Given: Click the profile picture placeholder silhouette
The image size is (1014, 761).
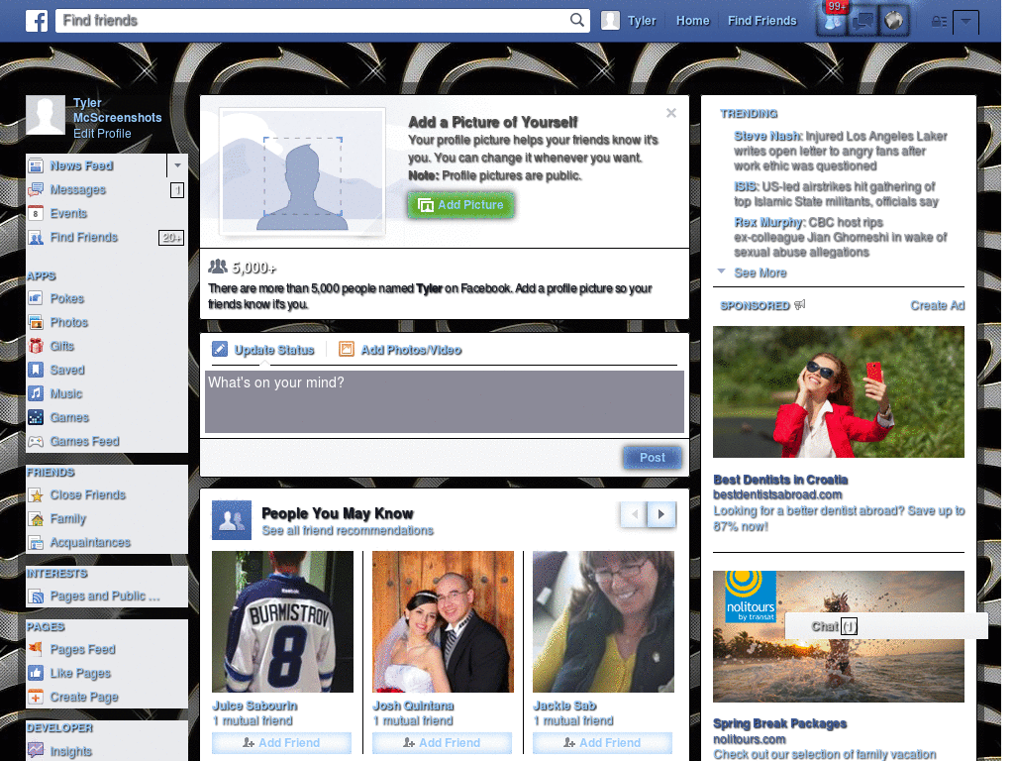Looking at the screenshot, I should pos(303,172).
